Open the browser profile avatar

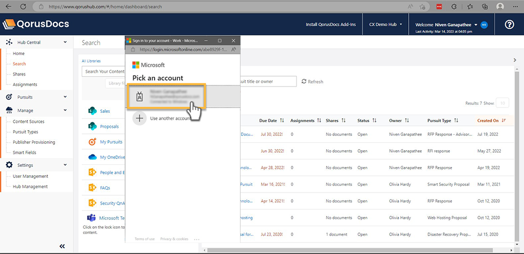coord(500,6)
